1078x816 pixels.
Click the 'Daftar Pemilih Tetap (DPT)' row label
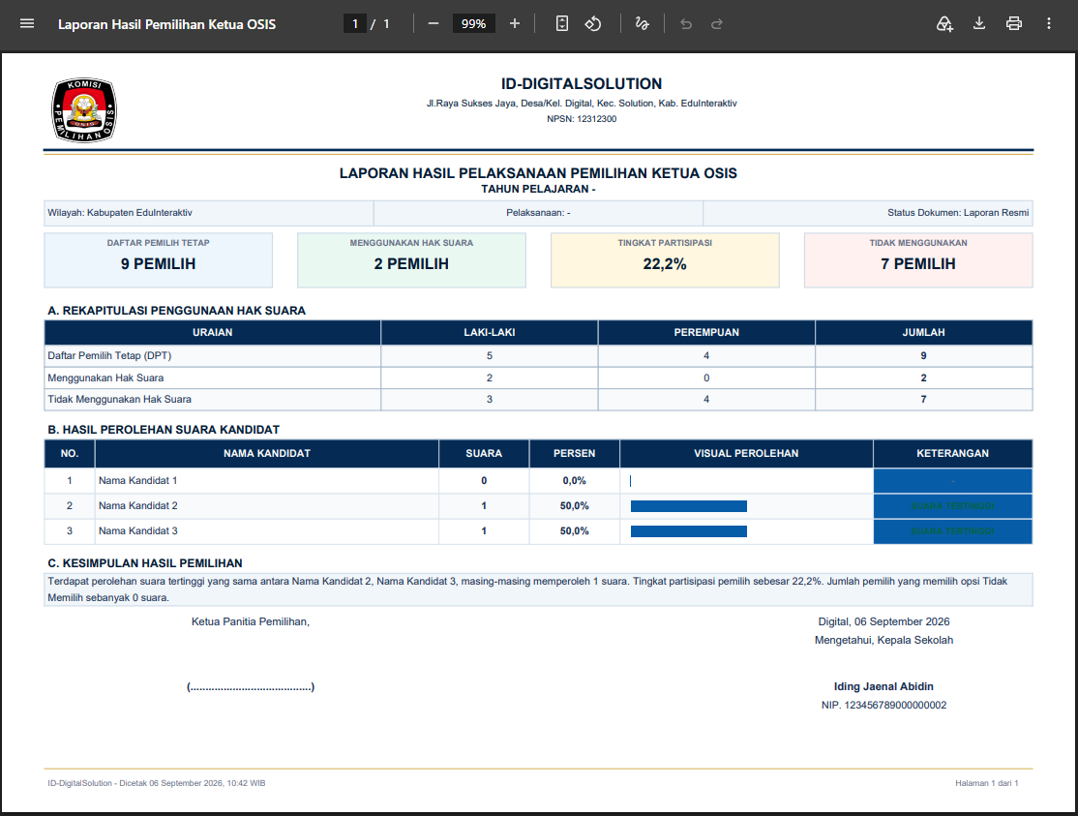pyautogui.click(x=109, y=356)
